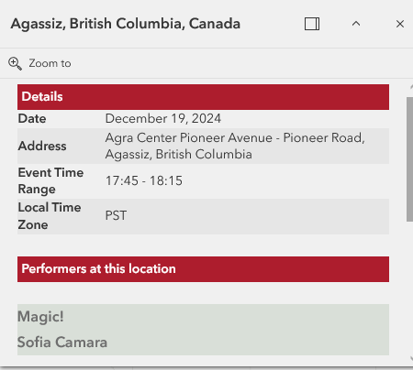This screenshot has height=370, width=413.
Task: Click the Event Time Range label
Action: click(x=50, y=180)
